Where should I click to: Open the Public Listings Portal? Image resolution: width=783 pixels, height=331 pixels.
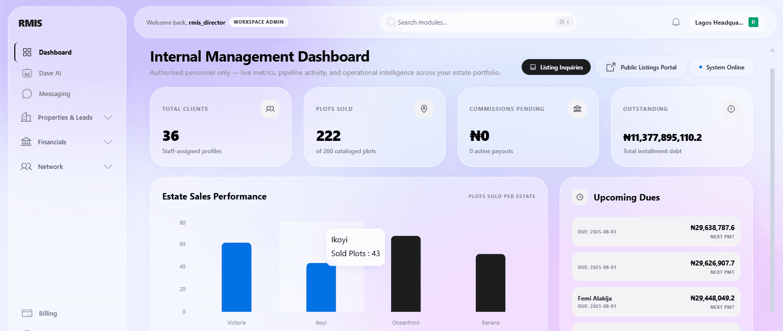point(641,67)
